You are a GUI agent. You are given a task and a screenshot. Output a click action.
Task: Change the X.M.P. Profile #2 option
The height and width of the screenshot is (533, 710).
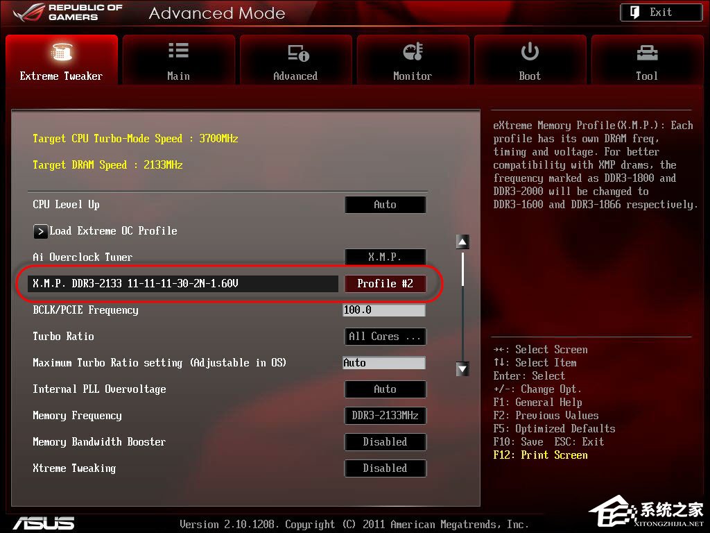click(x=385, y=284)
